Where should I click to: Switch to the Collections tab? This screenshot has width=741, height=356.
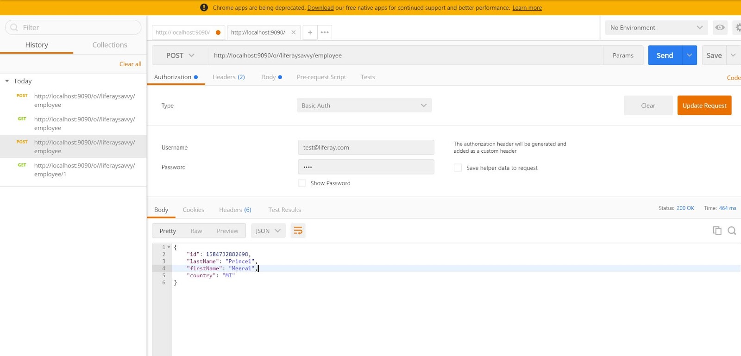point(110,45)
